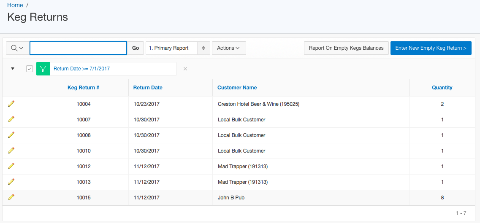Open the search column selector magnifier dropdown

(x=17, y=48)
